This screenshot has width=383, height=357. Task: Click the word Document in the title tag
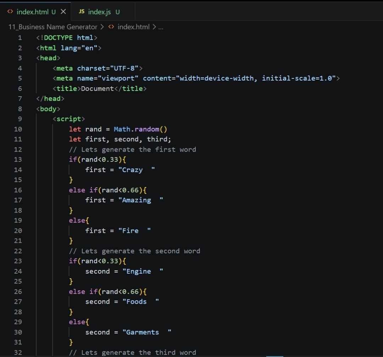[x=98, y=88]
